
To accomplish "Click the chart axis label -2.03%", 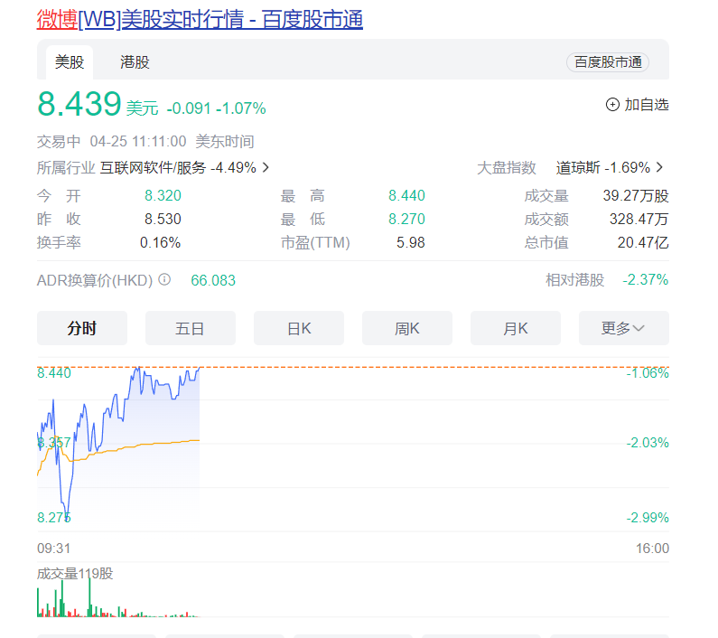I will tap(648, 443).
